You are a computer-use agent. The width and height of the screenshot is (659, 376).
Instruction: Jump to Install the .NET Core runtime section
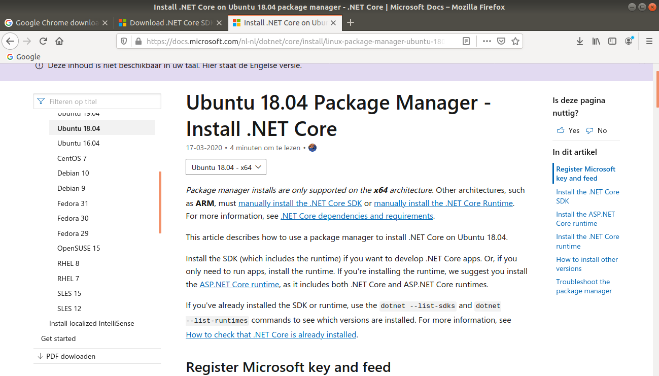[x=587, y=241]
